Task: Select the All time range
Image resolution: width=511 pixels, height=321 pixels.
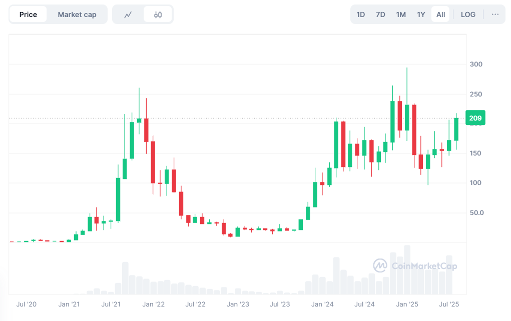Action: click(440, 14)
